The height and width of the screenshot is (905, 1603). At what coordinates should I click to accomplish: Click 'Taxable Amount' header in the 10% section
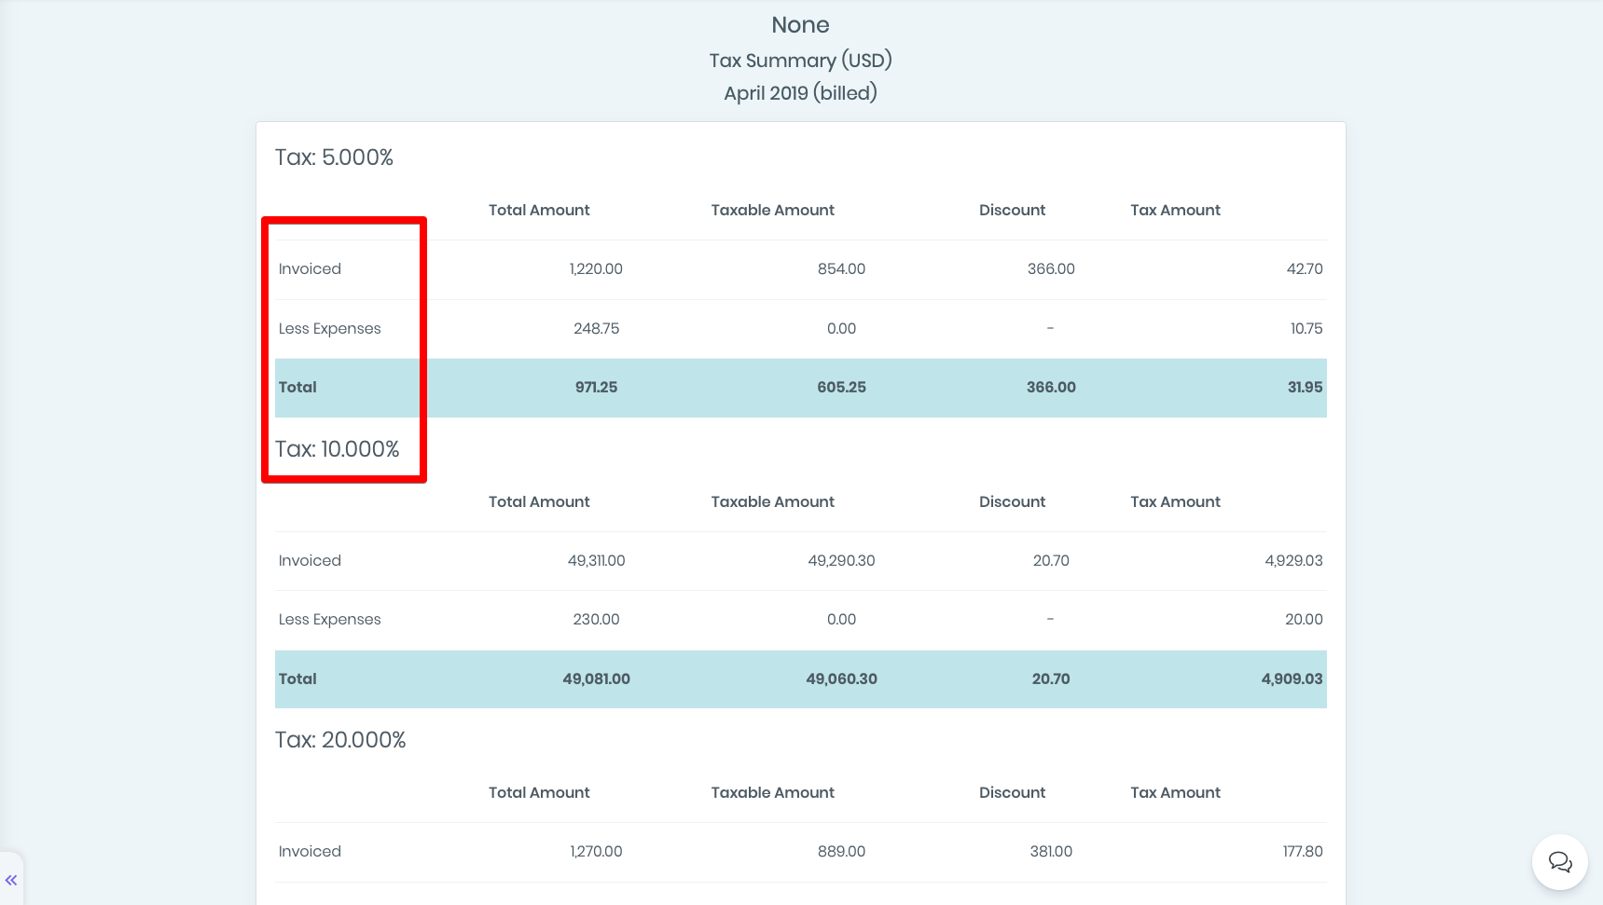[772, 502]
